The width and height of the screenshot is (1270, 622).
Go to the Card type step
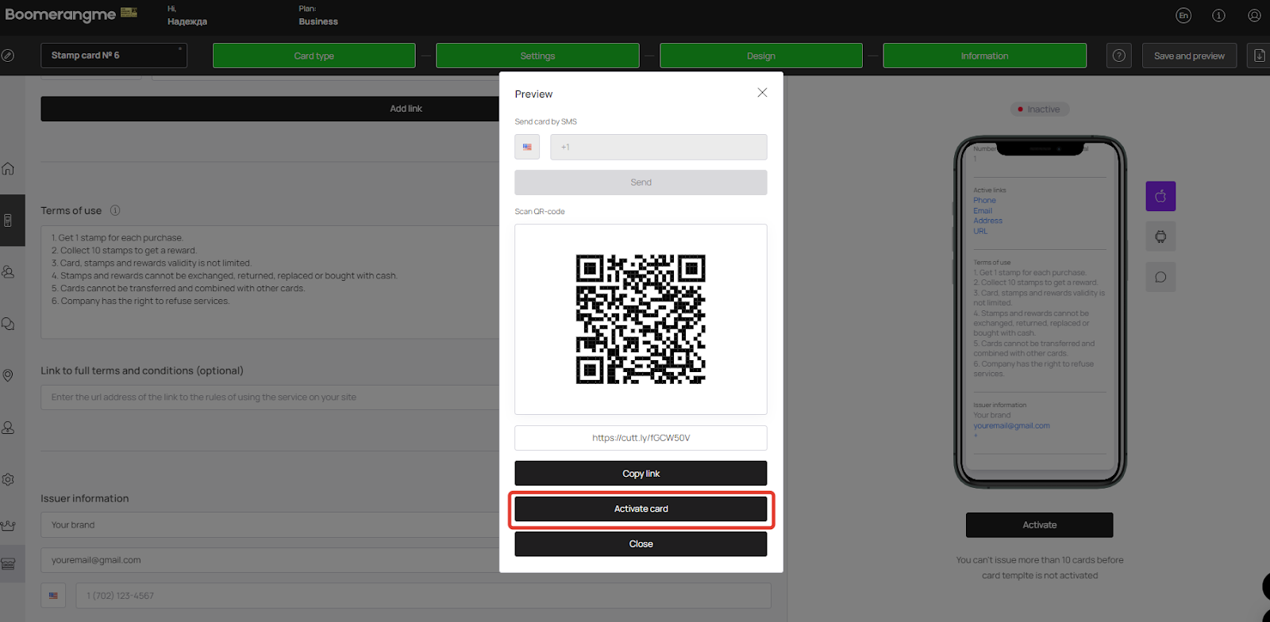[x=314, y=56]
